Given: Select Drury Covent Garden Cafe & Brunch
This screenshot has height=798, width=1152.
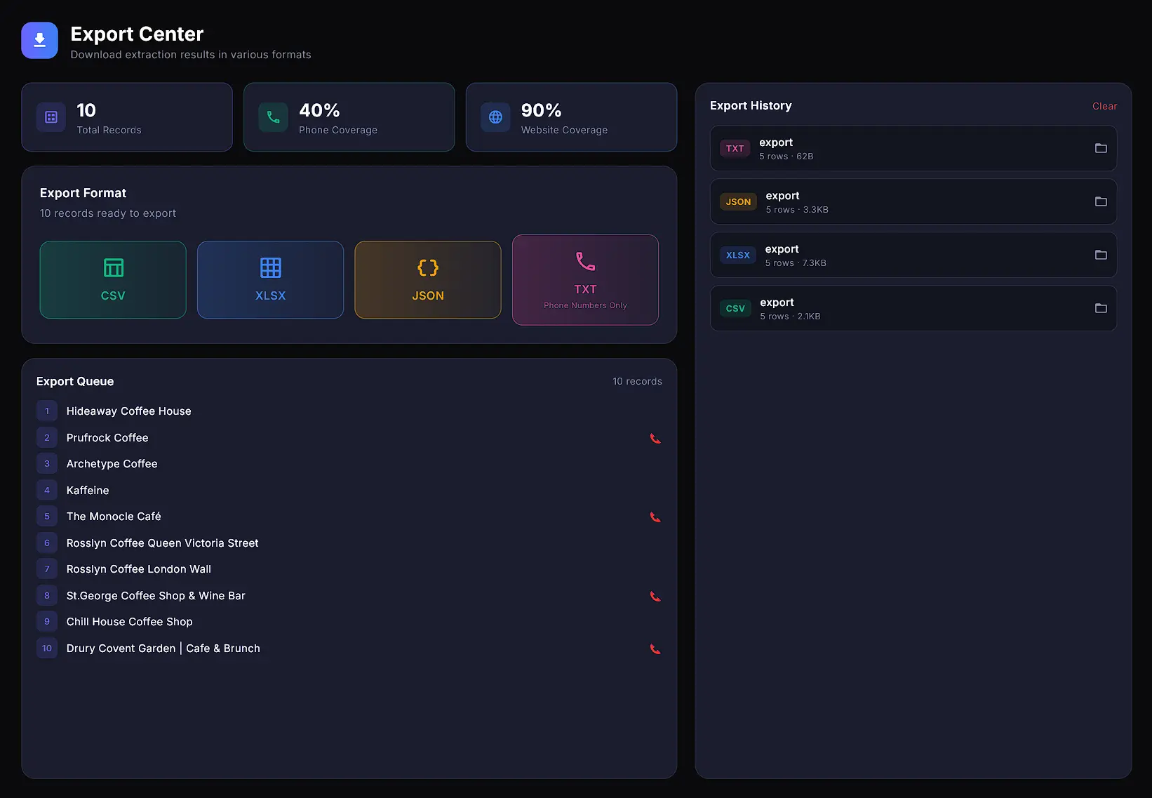Looking at the screenshot, I should point(349,649).
